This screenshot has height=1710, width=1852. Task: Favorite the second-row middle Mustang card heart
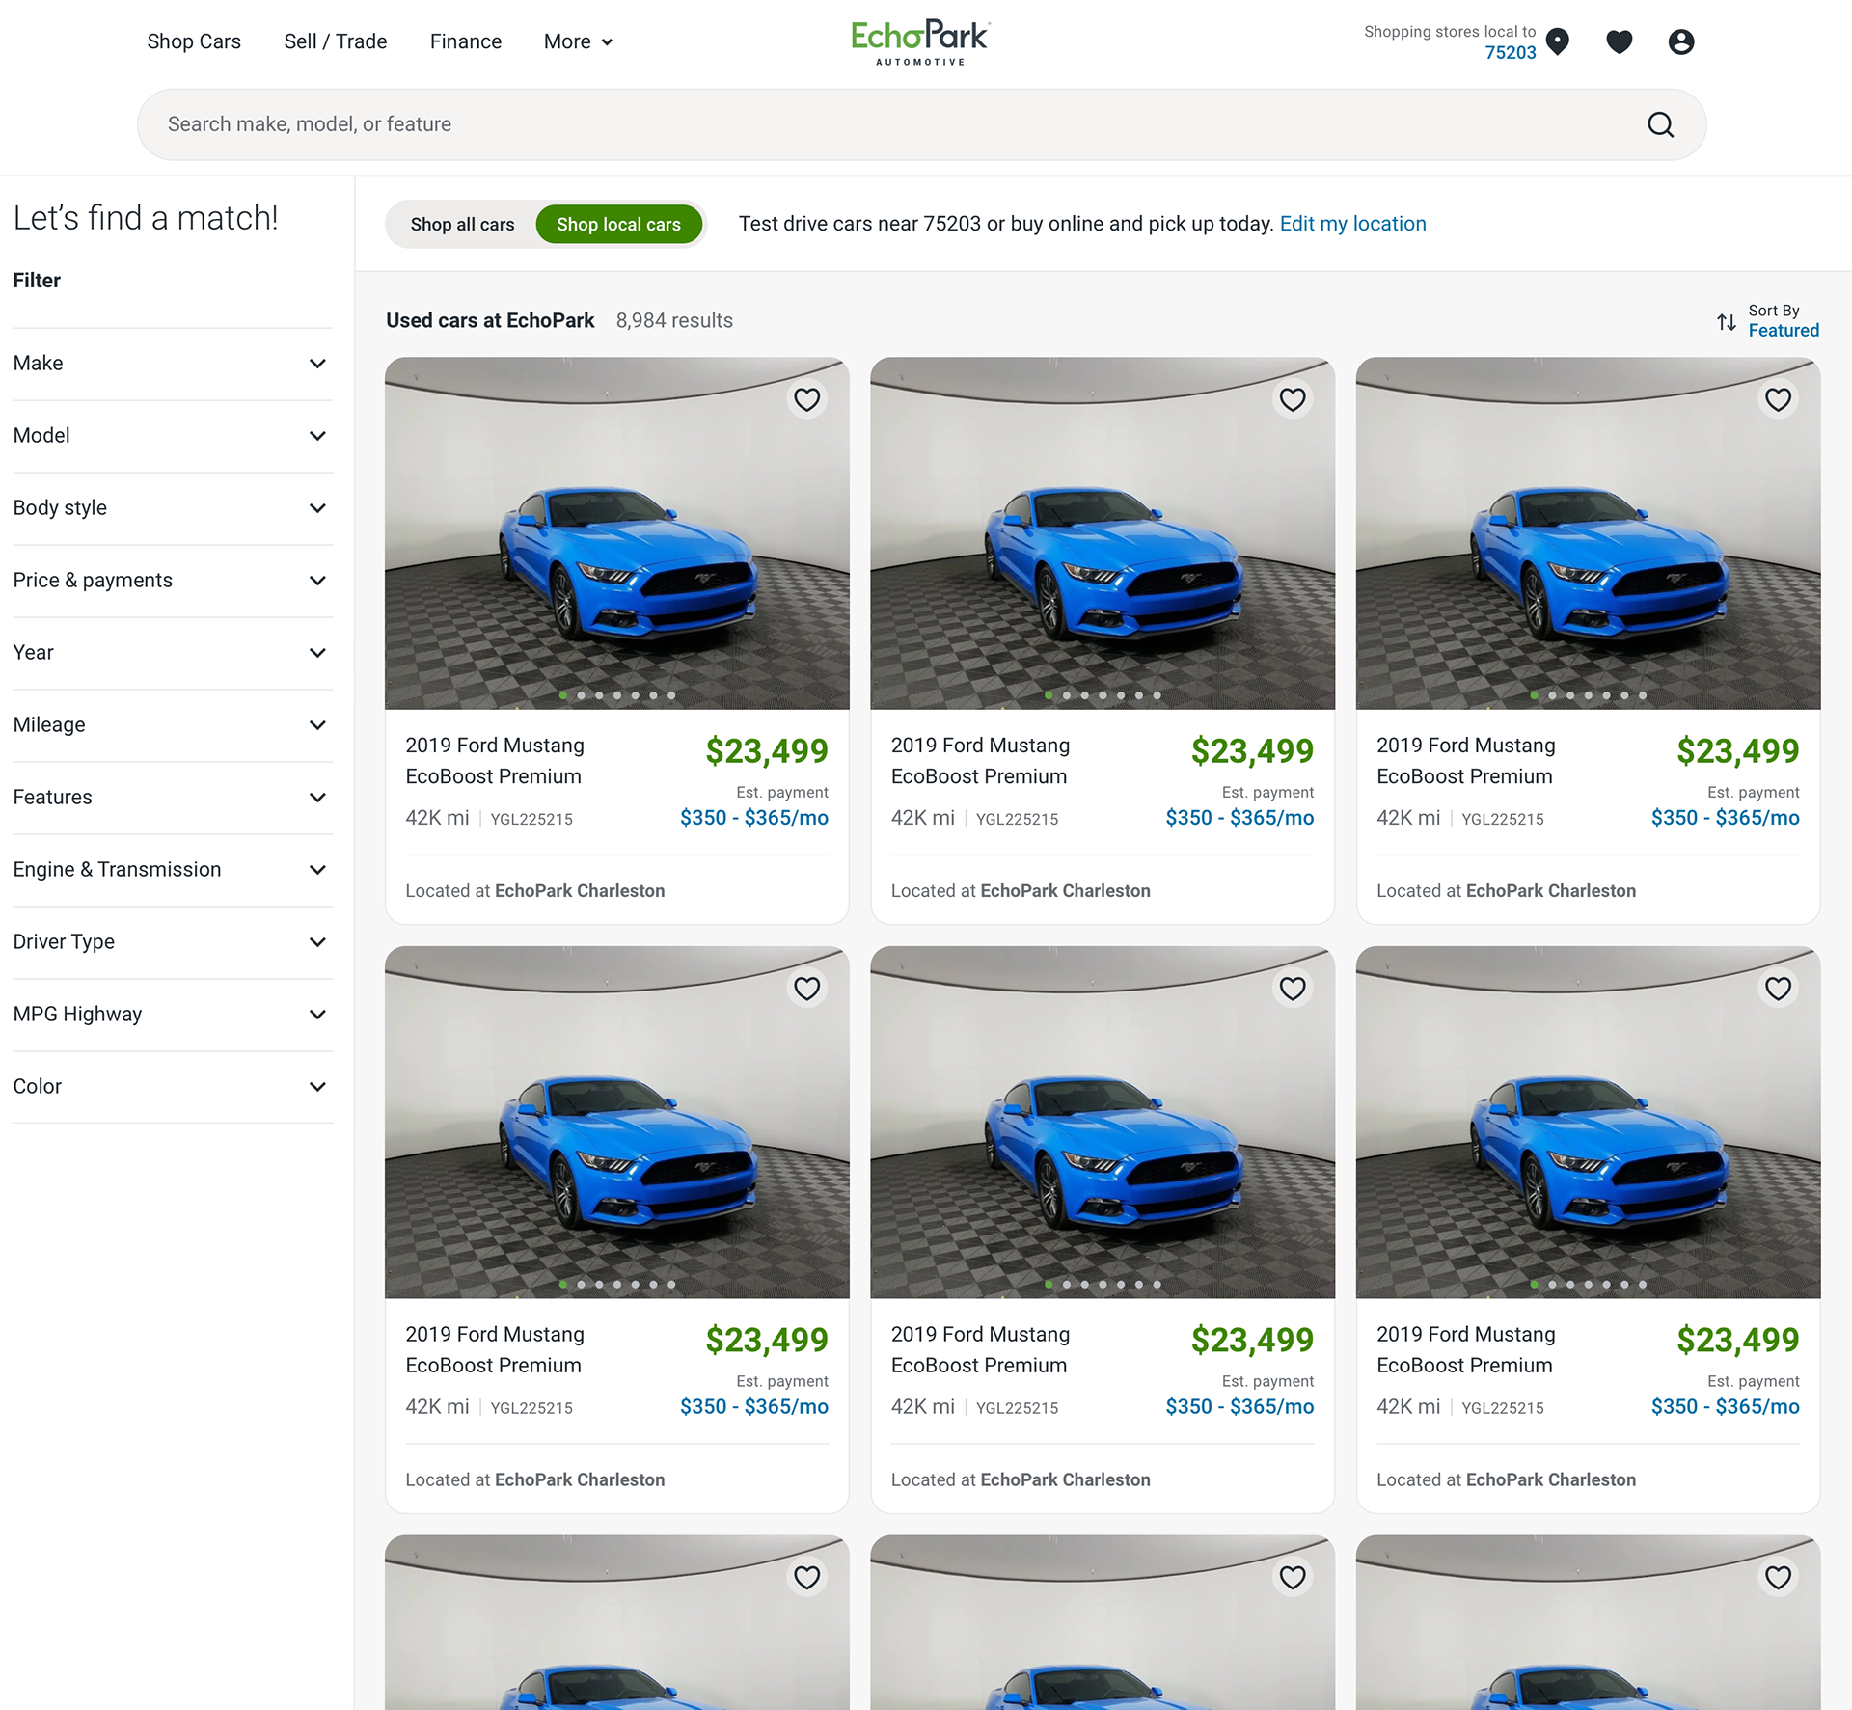[1293, 989]
